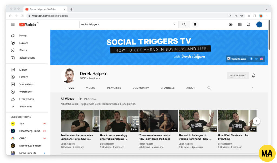Click the channel avatar of Derek Halpern
The width and height of the screenshot is (277, 163).
pyautogui.click(x=68, y=75)
